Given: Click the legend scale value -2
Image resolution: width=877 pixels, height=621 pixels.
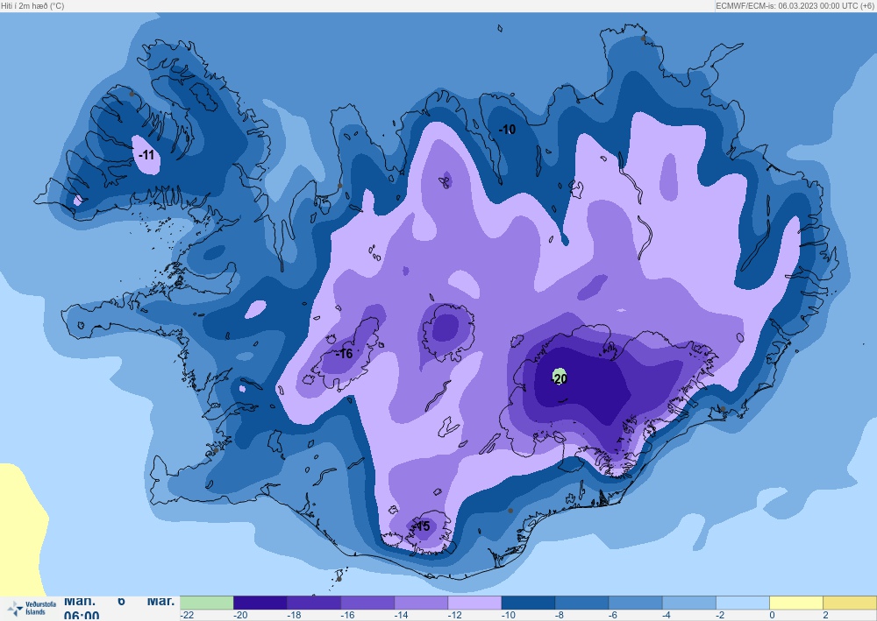Looking at the screenshot, I should pyautogui.click(x=720, y=616).
